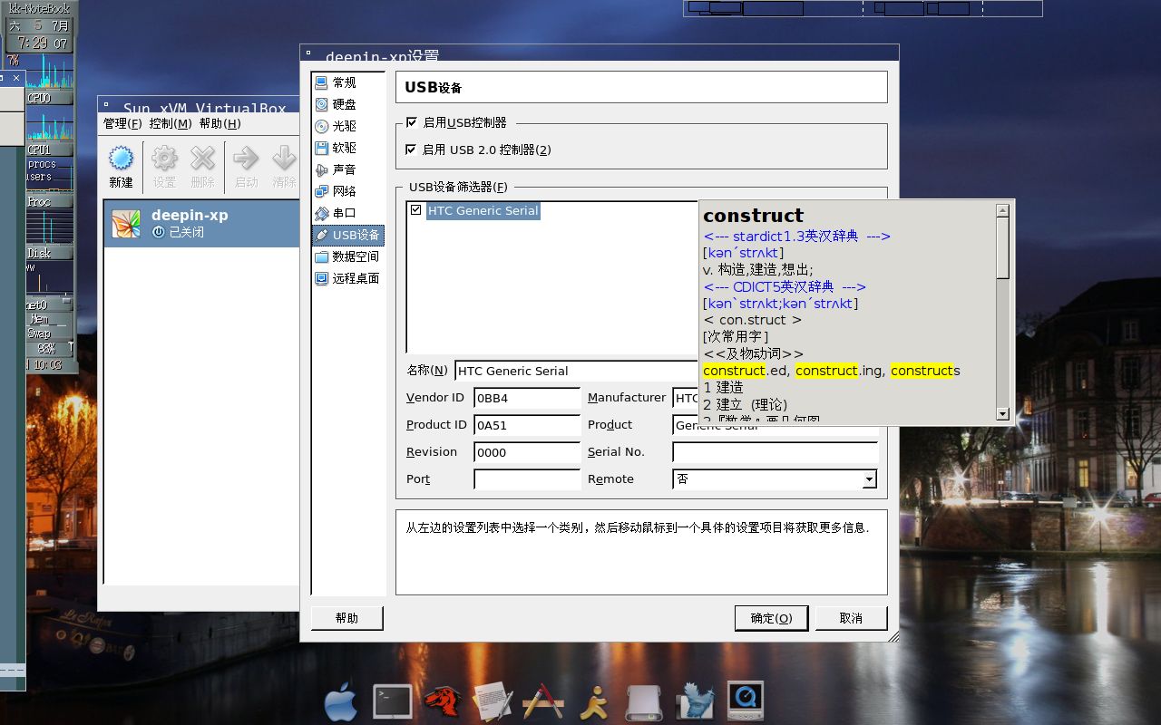Click the empty Port input field
This screenshot has width=1161, height=725.
527,479
